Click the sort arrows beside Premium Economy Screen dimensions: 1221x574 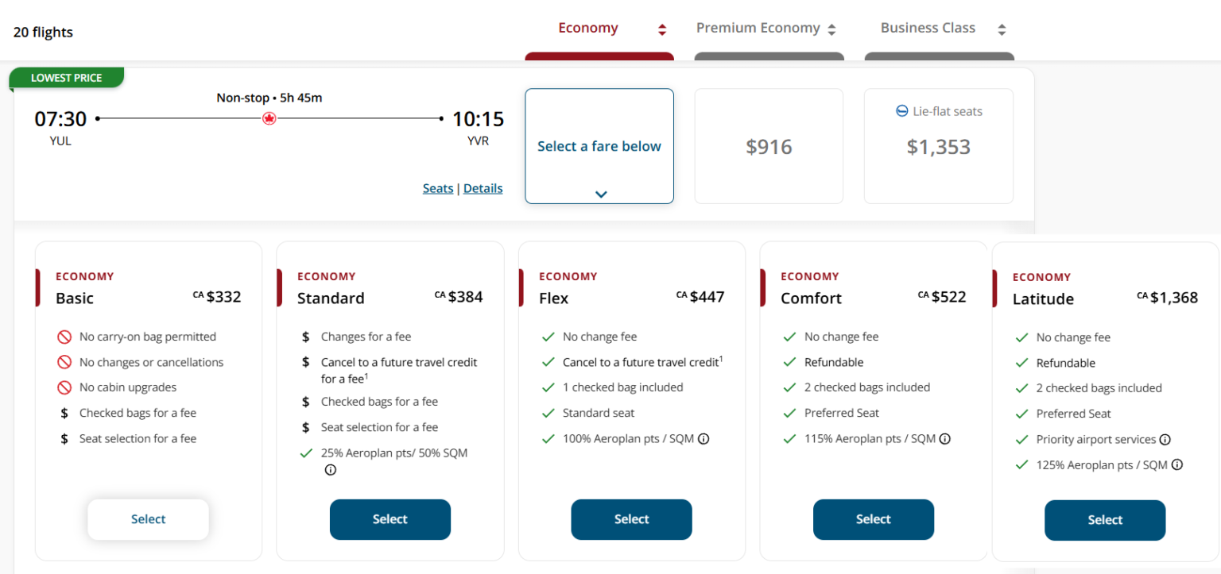[832, 28]
